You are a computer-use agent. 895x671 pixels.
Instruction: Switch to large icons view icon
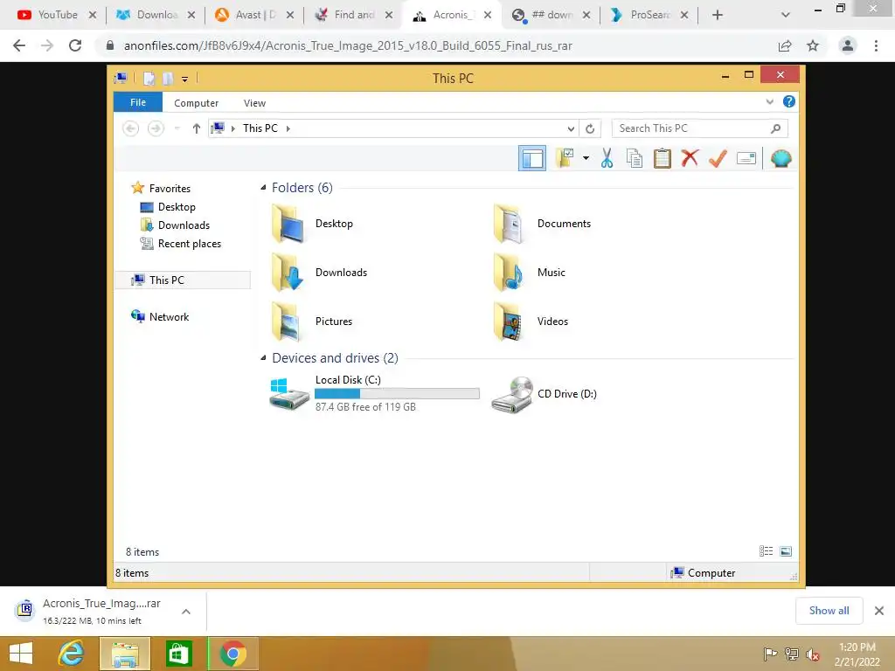(786, 551)
